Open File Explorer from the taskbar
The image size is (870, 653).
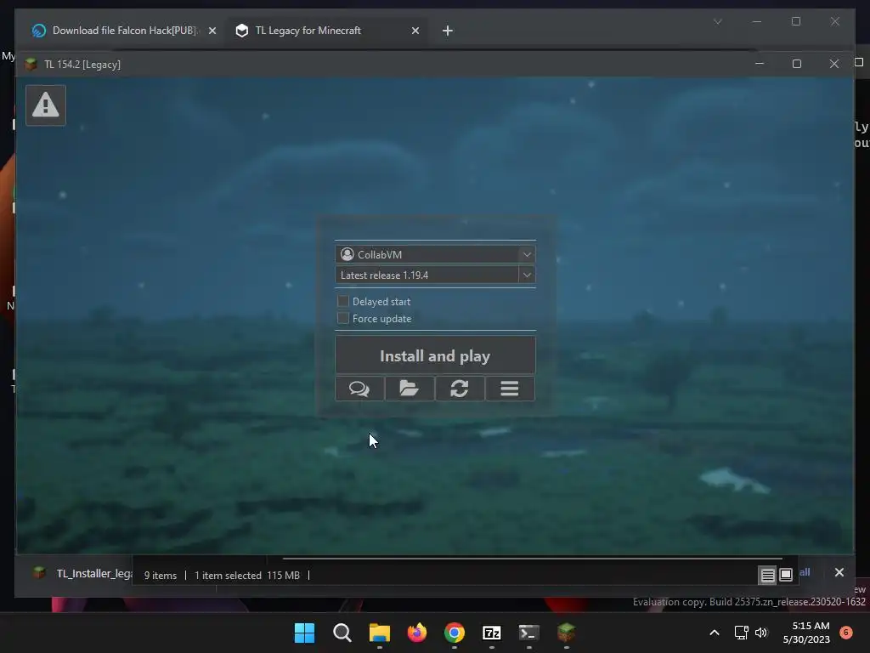tap(380, 633)
